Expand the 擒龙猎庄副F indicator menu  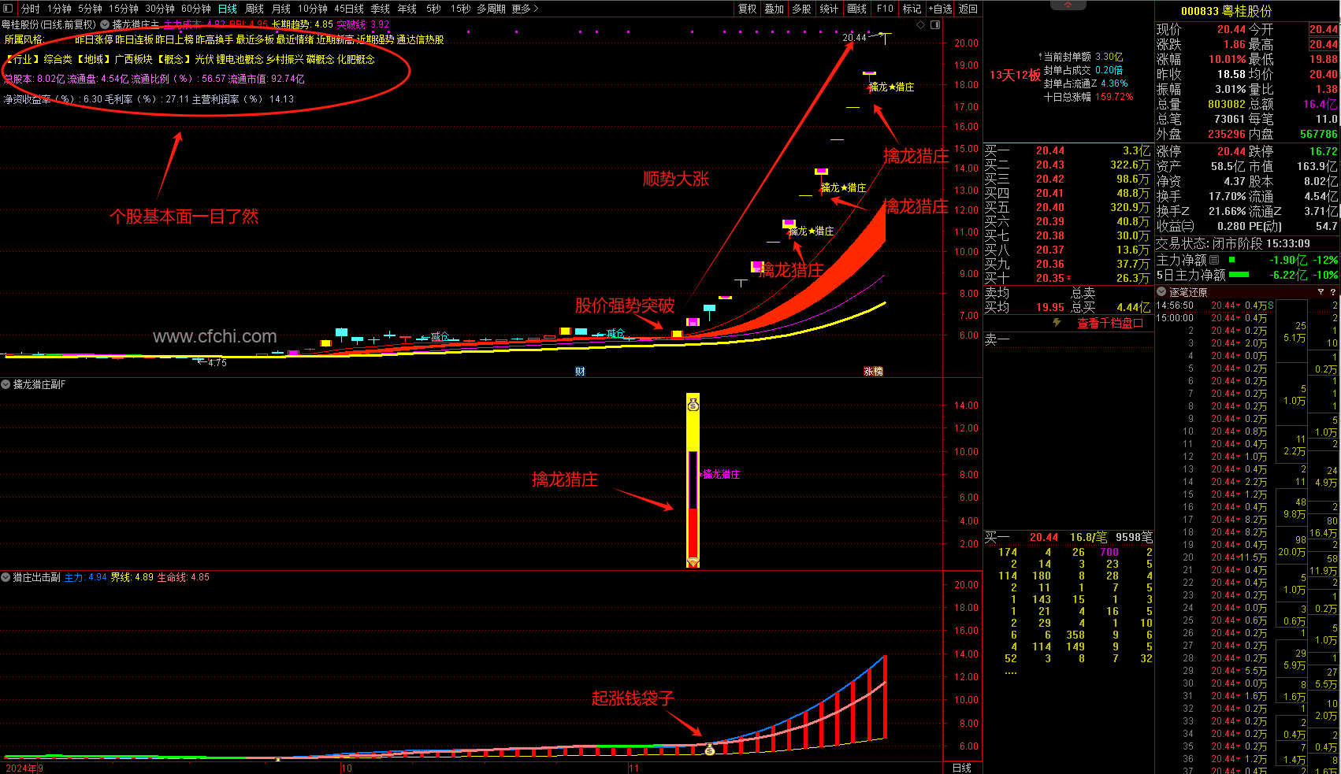tap(6, 384)
